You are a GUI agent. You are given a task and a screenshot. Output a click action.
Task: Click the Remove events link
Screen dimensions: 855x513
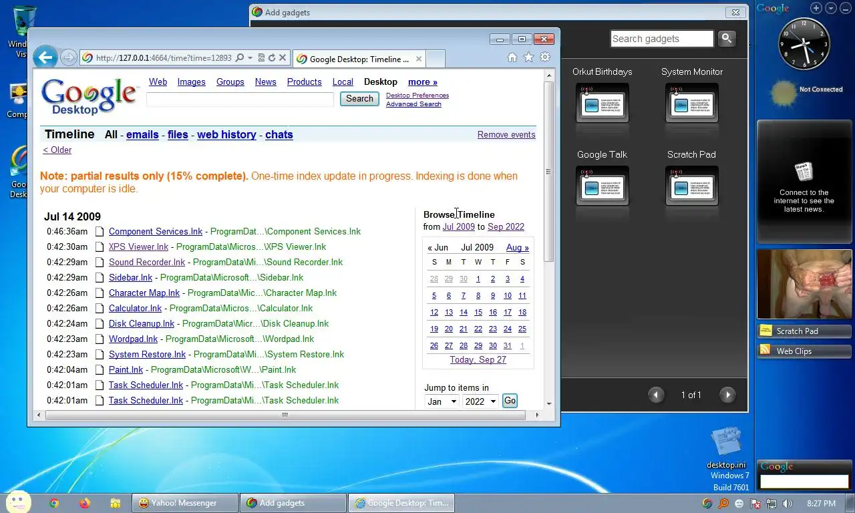click(506, 134)
